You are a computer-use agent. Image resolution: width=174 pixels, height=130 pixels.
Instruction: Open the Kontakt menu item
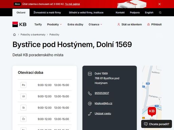120,13
